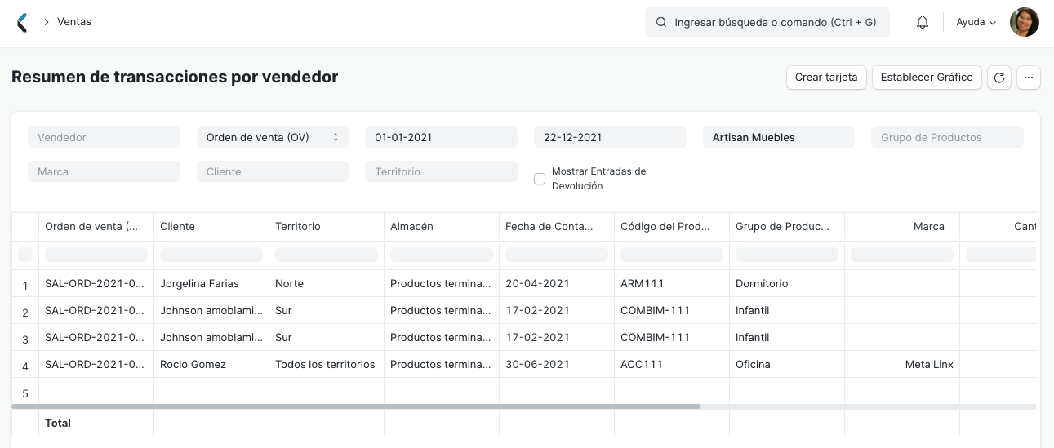Reload the report with refresh icon
1054x448 pixels.
999,78
